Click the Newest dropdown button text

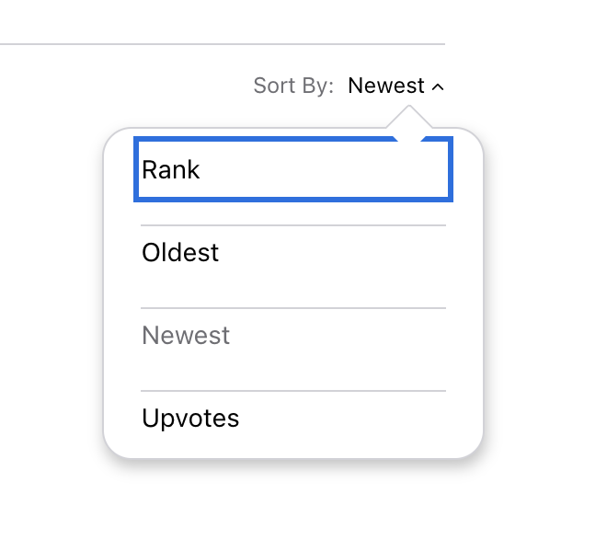(x=386, y=86)
